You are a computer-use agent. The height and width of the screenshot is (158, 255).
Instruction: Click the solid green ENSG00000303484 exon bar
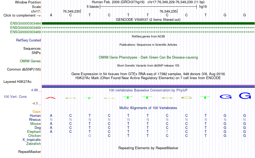click(x=148, y=24)
